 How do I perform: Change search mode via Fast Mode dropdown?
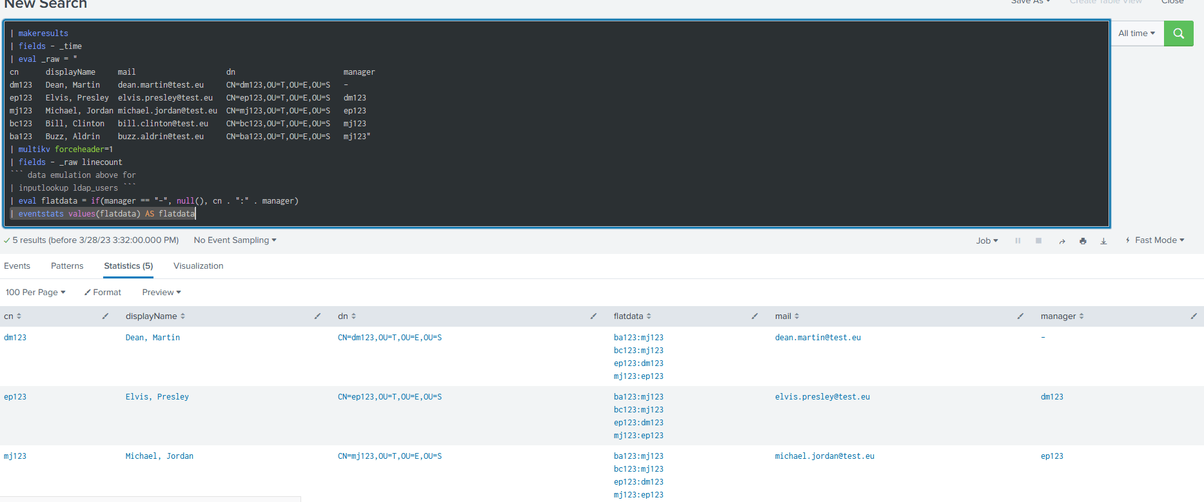(1155, 240)
